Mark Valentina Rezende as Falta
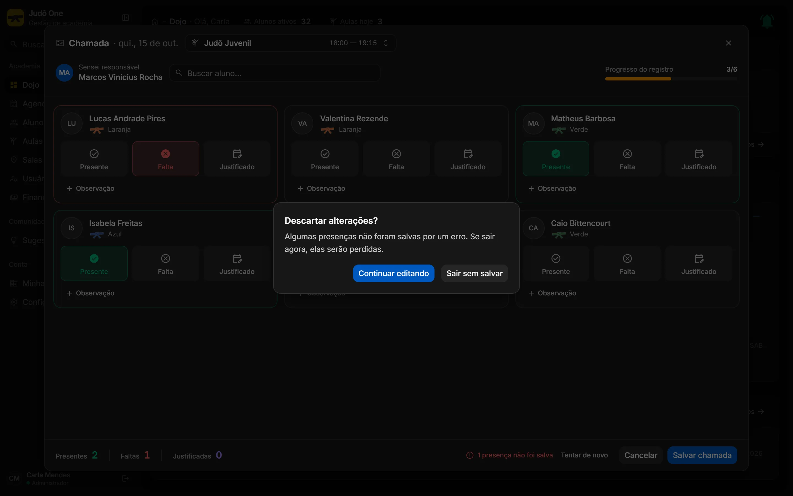This screenshot has width=793, height=496. click(x=396, y=159)
